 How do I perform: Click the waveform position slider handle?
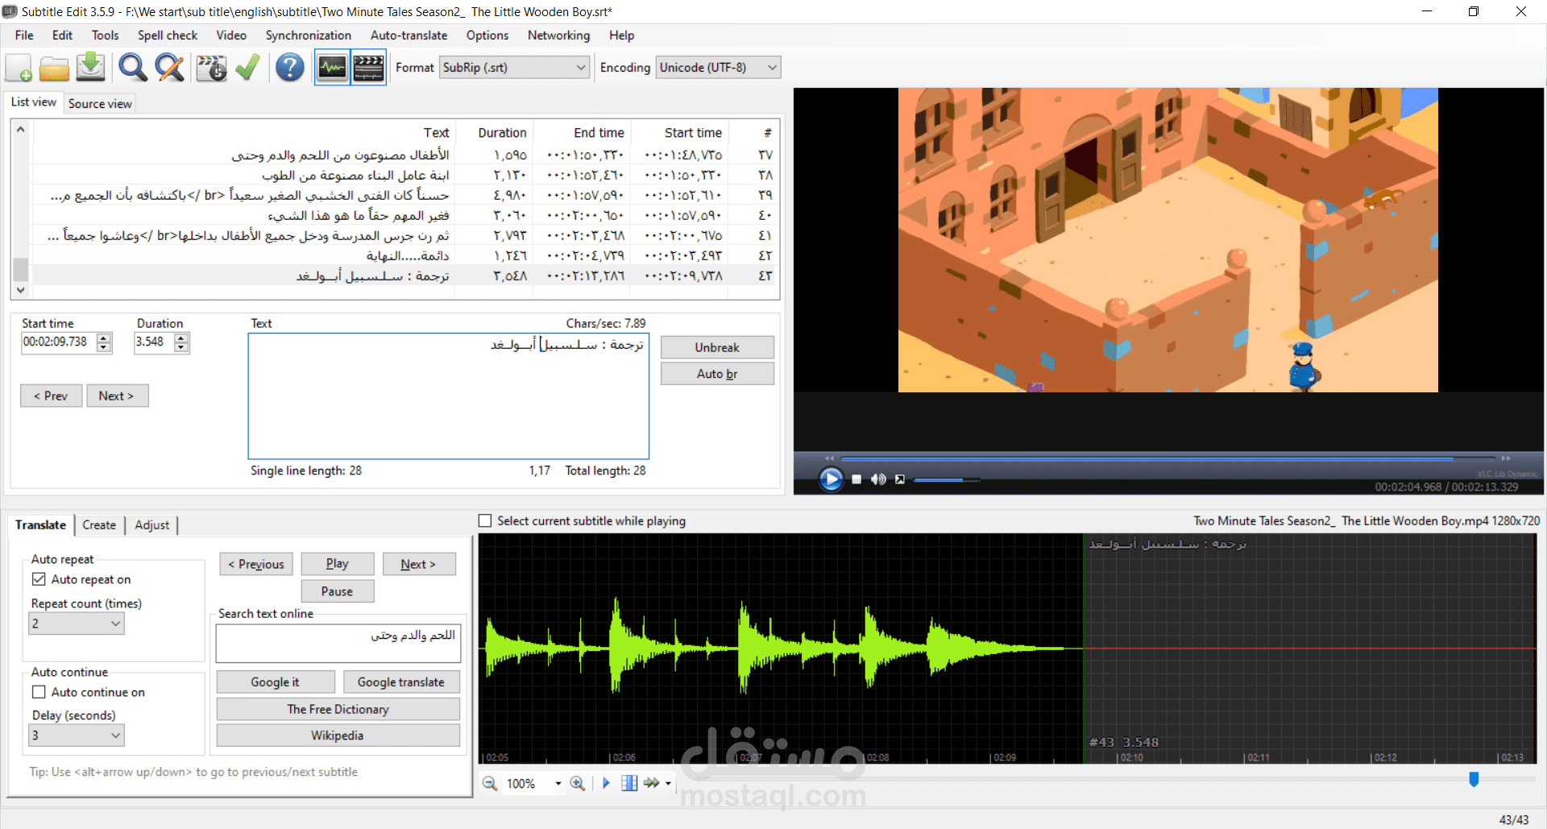(1474, 779)
